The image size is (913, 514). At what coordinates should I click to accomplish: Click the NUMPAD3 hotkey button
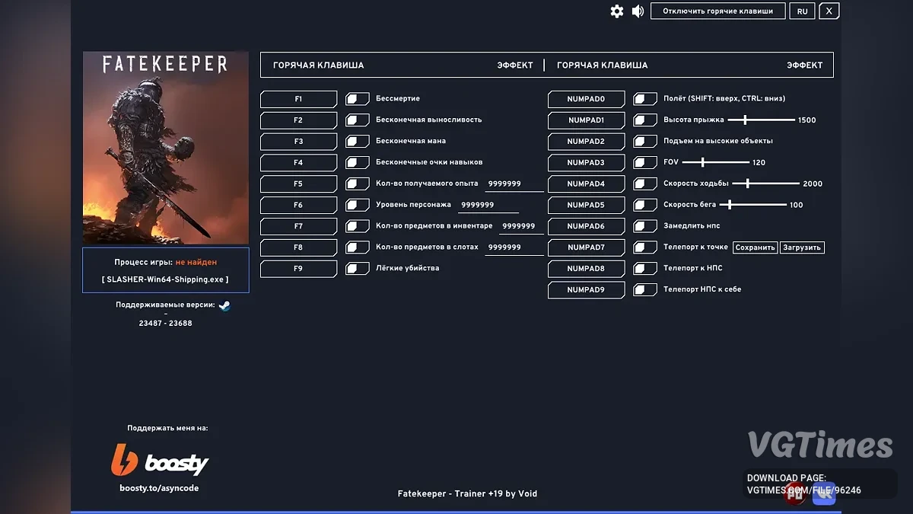(587, 163)
